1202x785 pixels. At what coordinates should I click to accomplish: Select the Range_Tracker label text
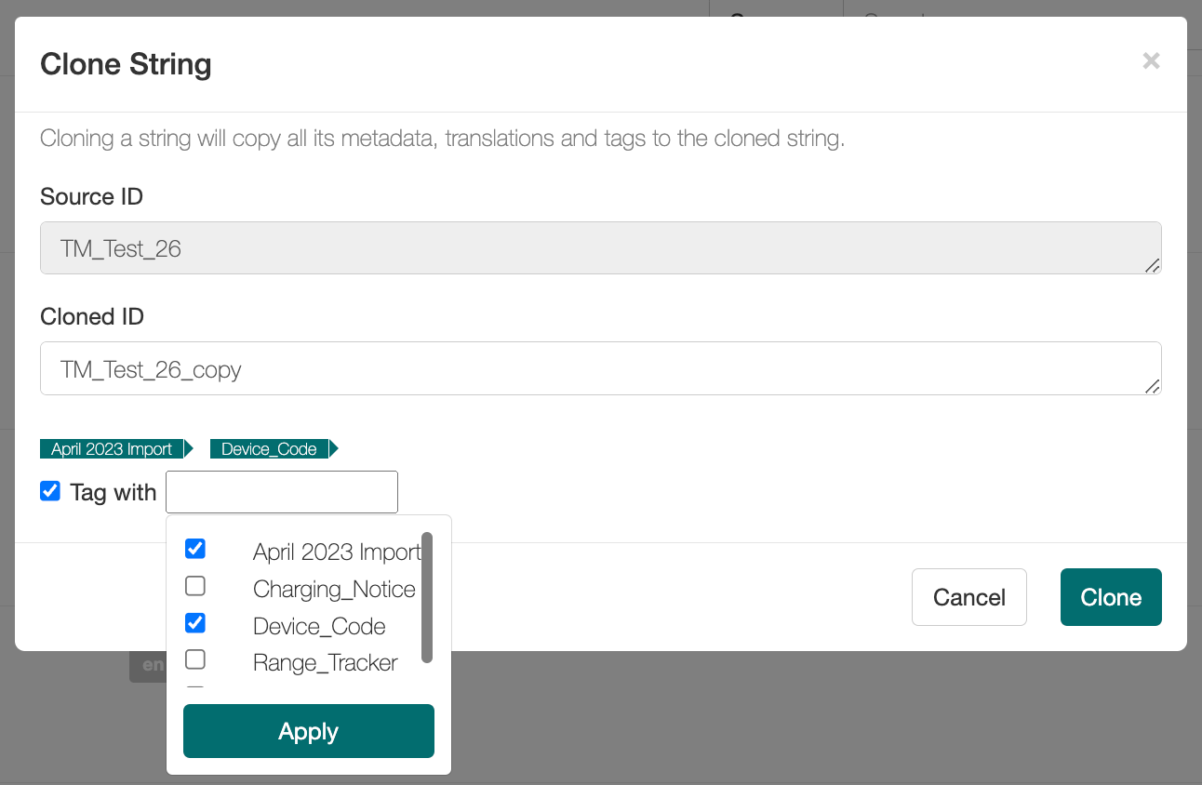[x=325, y=662]
